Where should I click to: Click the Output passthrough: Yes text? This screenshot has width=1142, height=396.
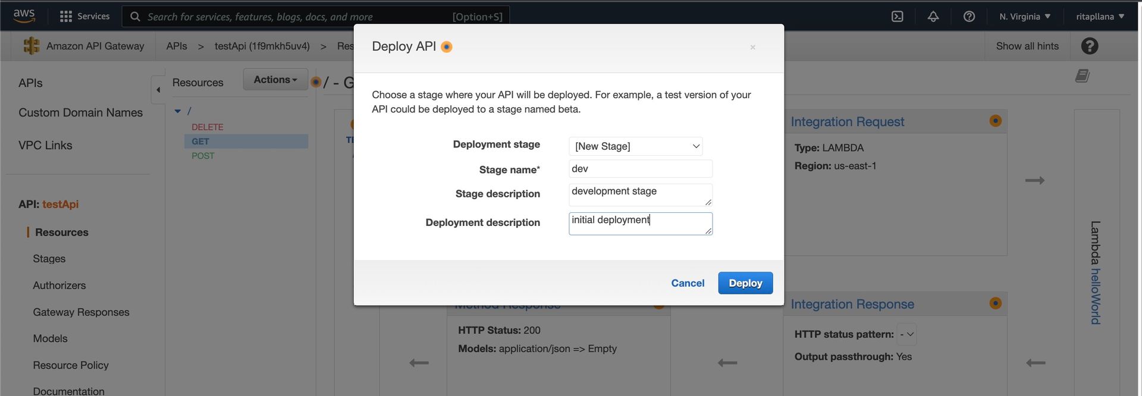pyautogui.click(x=853, y=357)
